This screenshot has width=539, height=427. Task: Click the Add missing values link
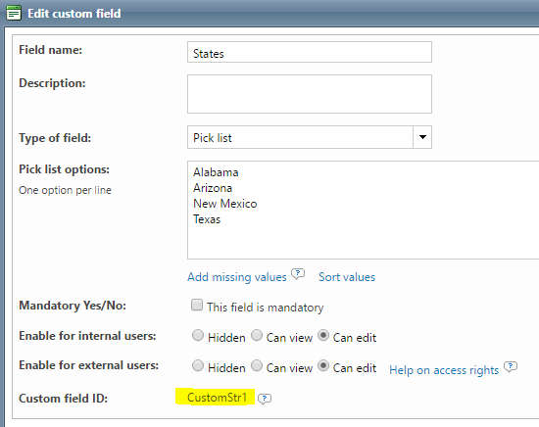(237, 277)
